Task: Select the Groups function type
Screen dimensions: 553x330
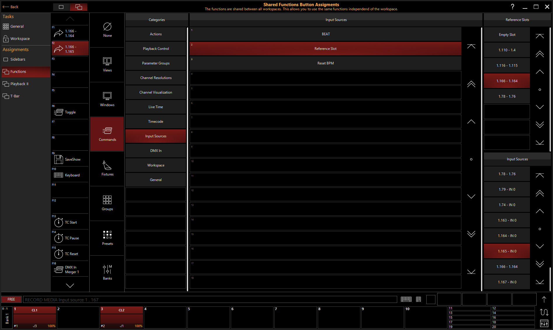Action: (107, 203)
